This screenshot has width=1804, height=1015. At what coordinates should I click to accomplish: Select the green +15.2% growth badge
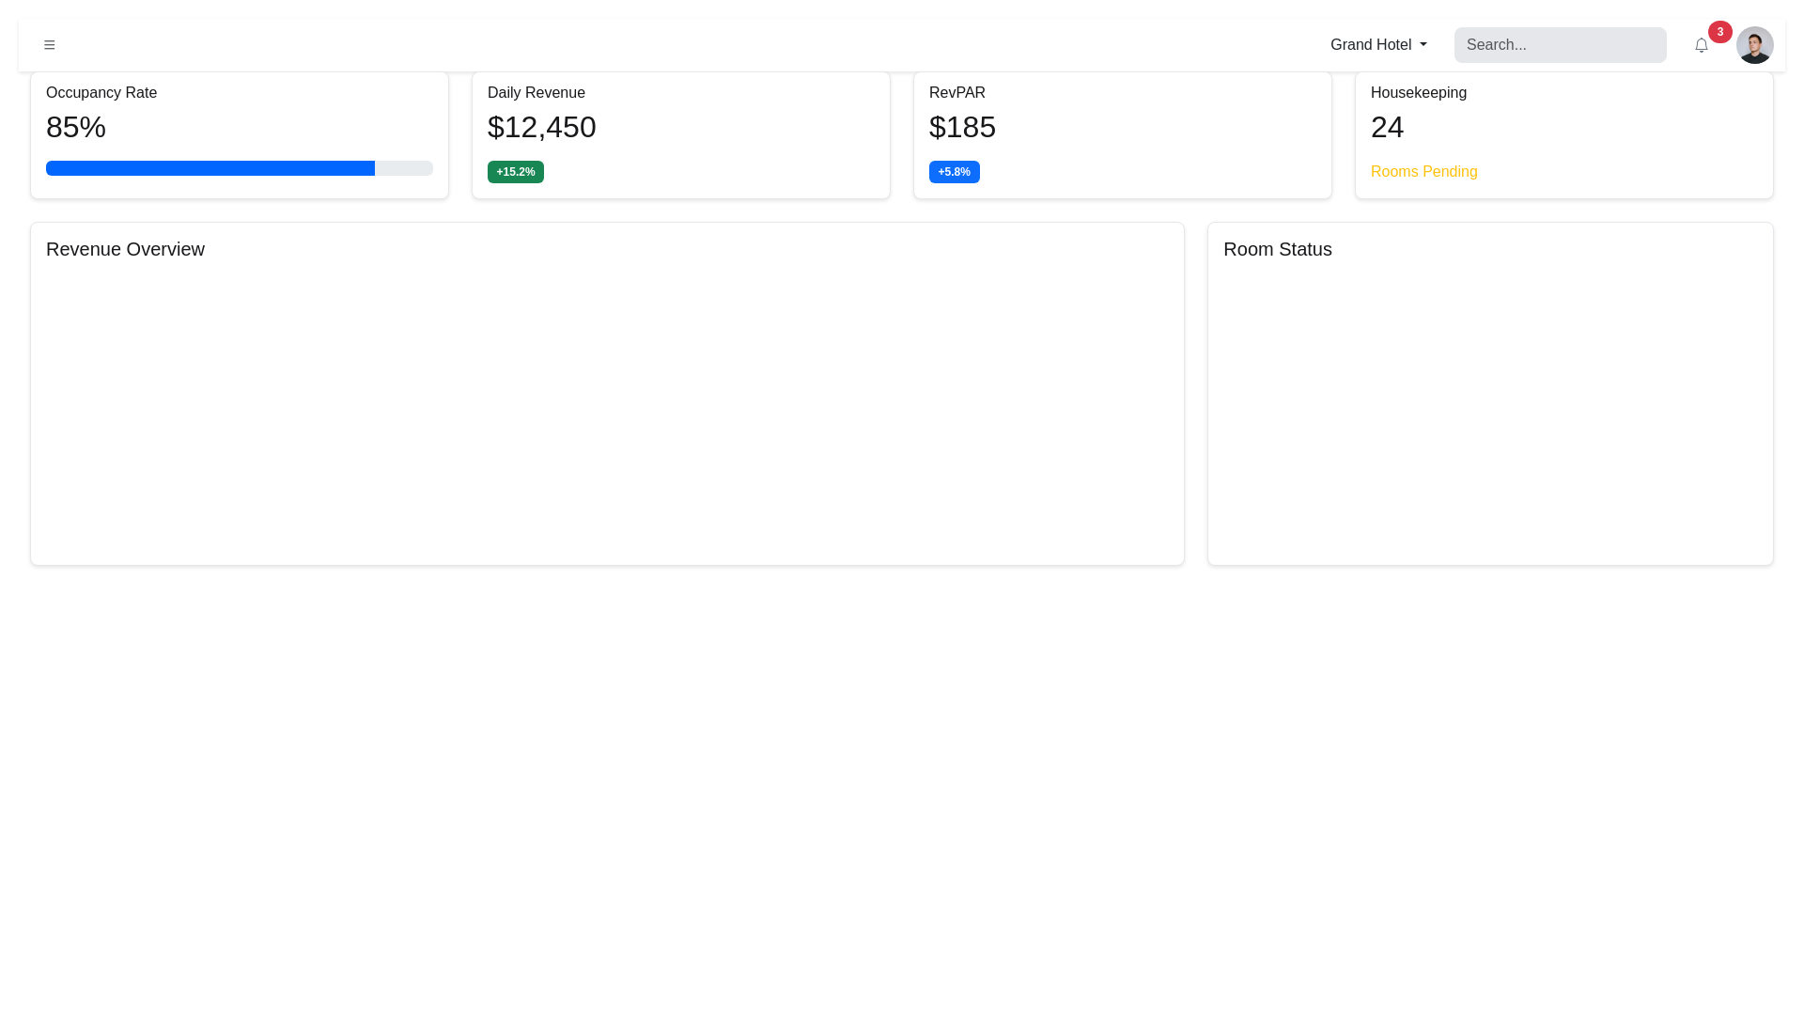(x=515, y=171)
